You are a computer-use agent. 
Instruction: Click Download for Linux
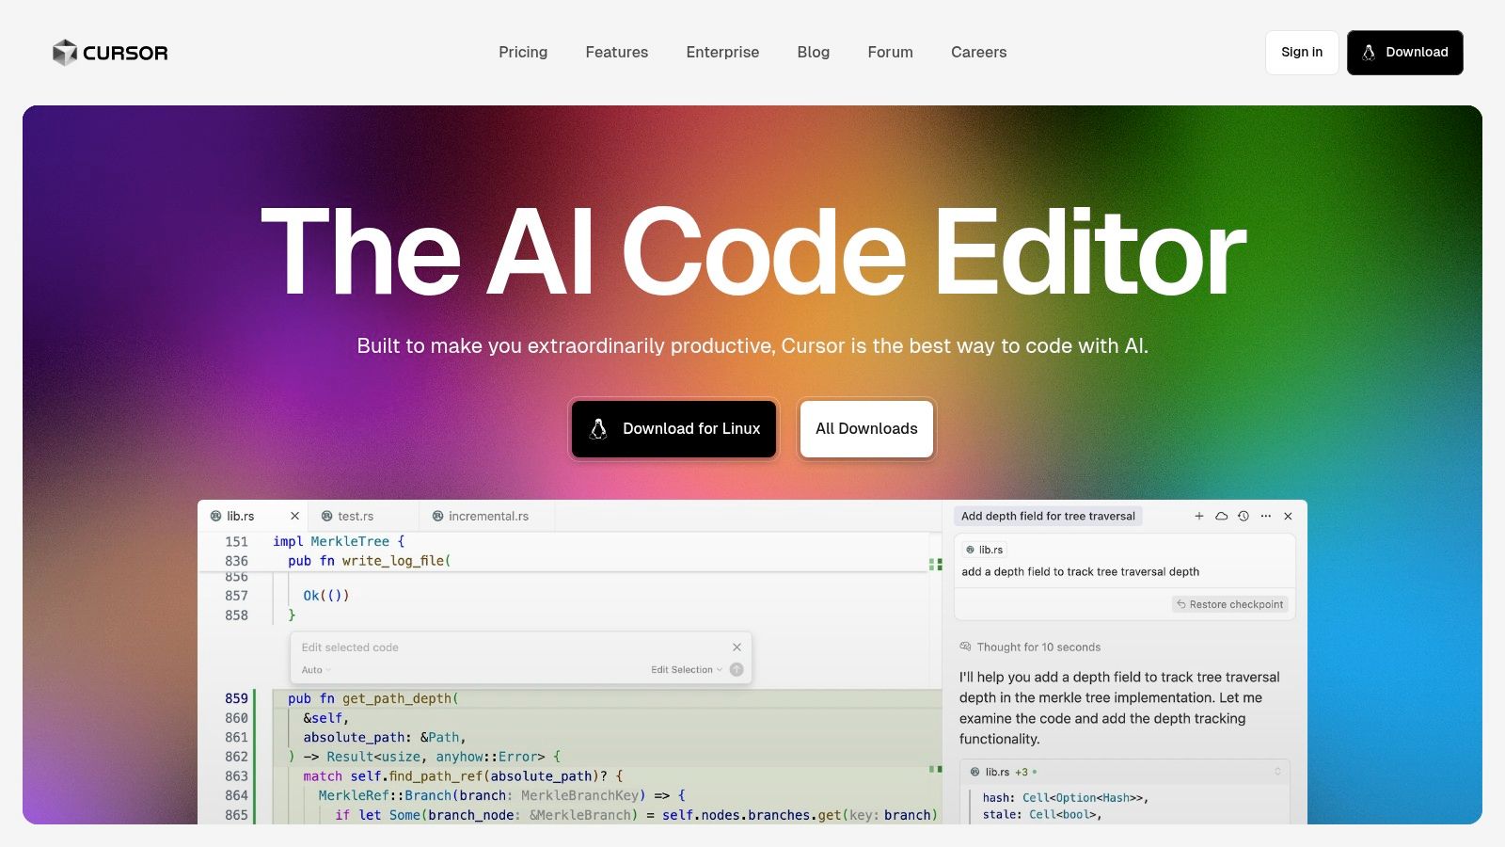coord(674,429)
